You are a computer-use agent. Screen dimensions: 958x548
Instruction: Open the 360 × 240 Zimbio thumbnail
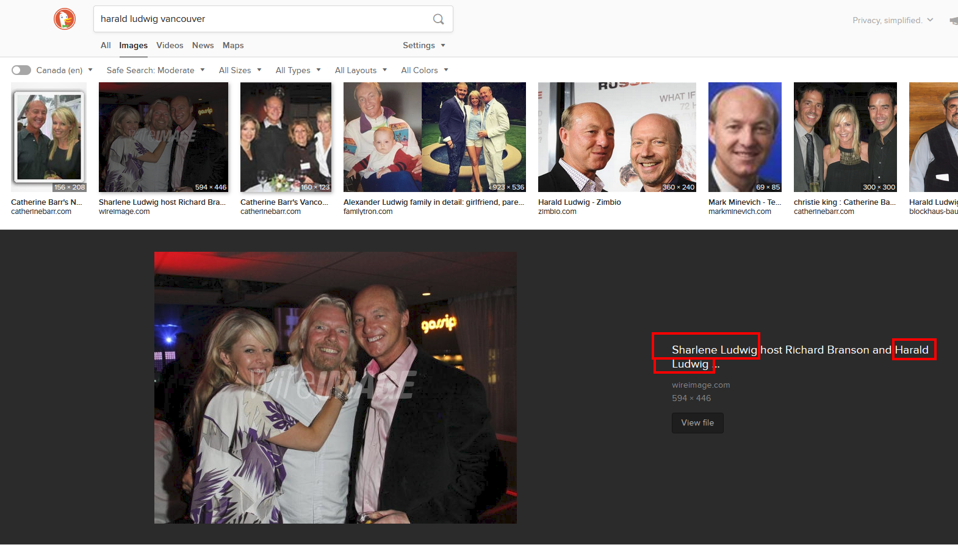tap(617, 137)
